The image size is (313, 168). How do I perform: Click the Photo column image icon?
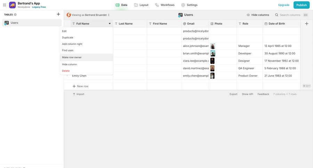tap(212, 24)
